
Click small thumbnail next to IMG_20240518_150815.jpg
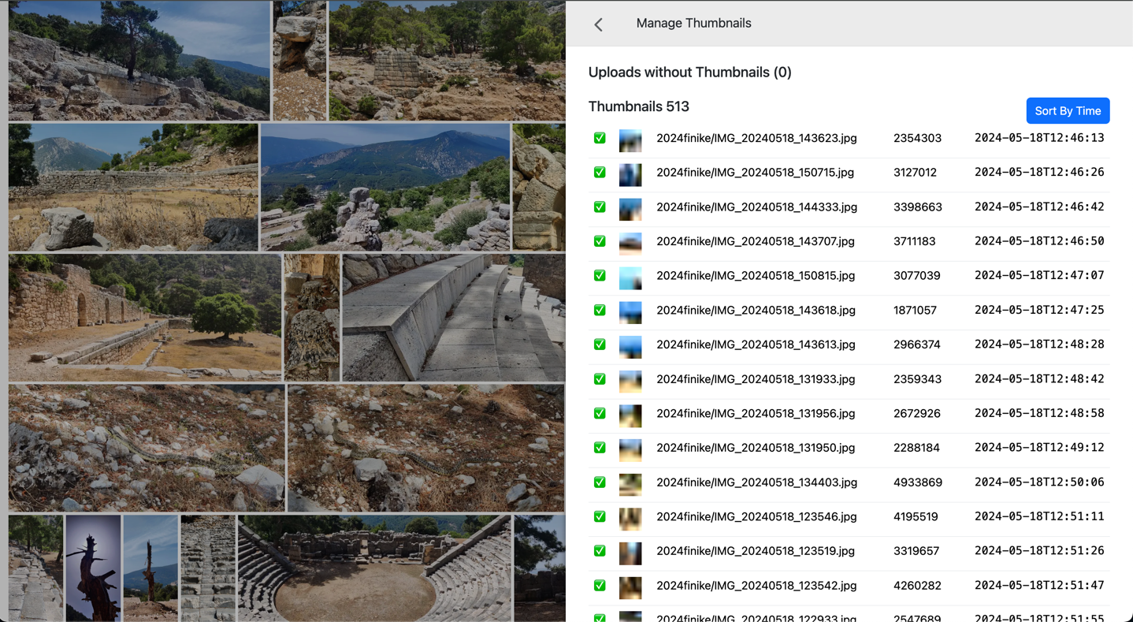630,278
